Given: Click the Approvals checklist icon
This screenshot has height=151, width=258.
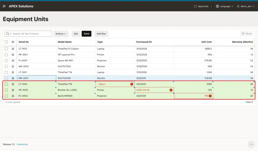Looking at the screenshot, I should pyautogui.click(x=195, y=6).
